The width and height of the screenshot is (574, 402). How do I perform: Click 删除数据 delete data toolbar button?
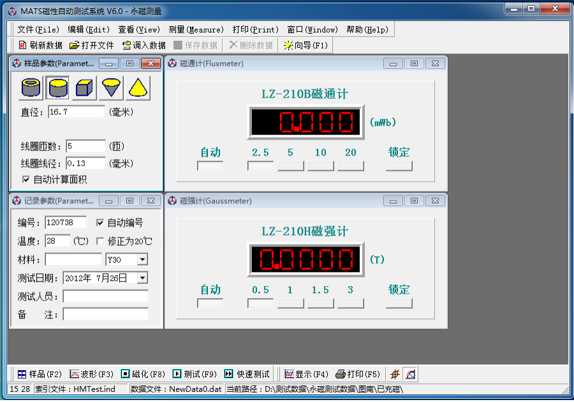[x=251, y=45]
